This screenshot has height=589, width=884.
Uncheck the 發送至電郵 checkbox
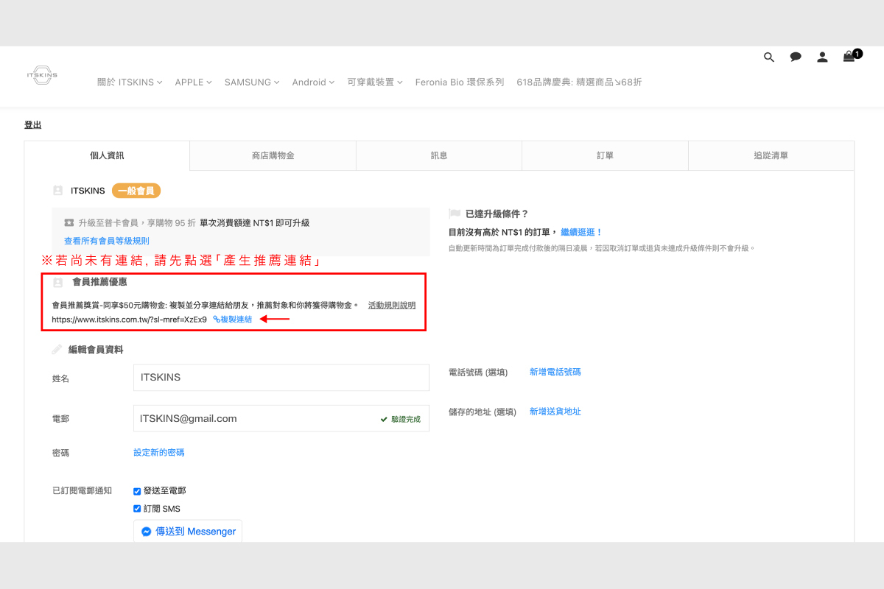[x=137, y=491]
